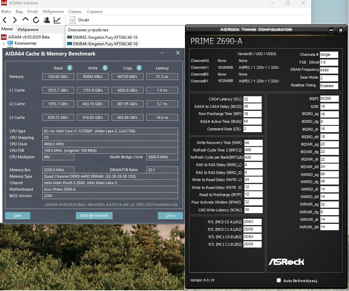Click the info icon next to Read

[70, 68]
